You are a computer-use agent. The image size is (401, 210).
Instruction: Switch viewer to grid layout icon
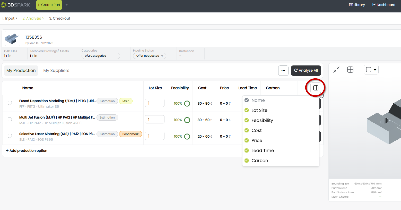(x=350, y=70)
